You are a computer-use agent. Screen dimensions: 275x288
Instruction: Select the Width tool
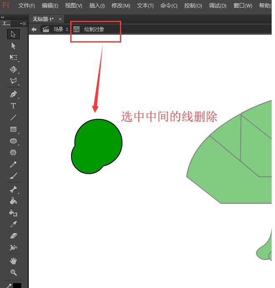[x=13, y=248]
